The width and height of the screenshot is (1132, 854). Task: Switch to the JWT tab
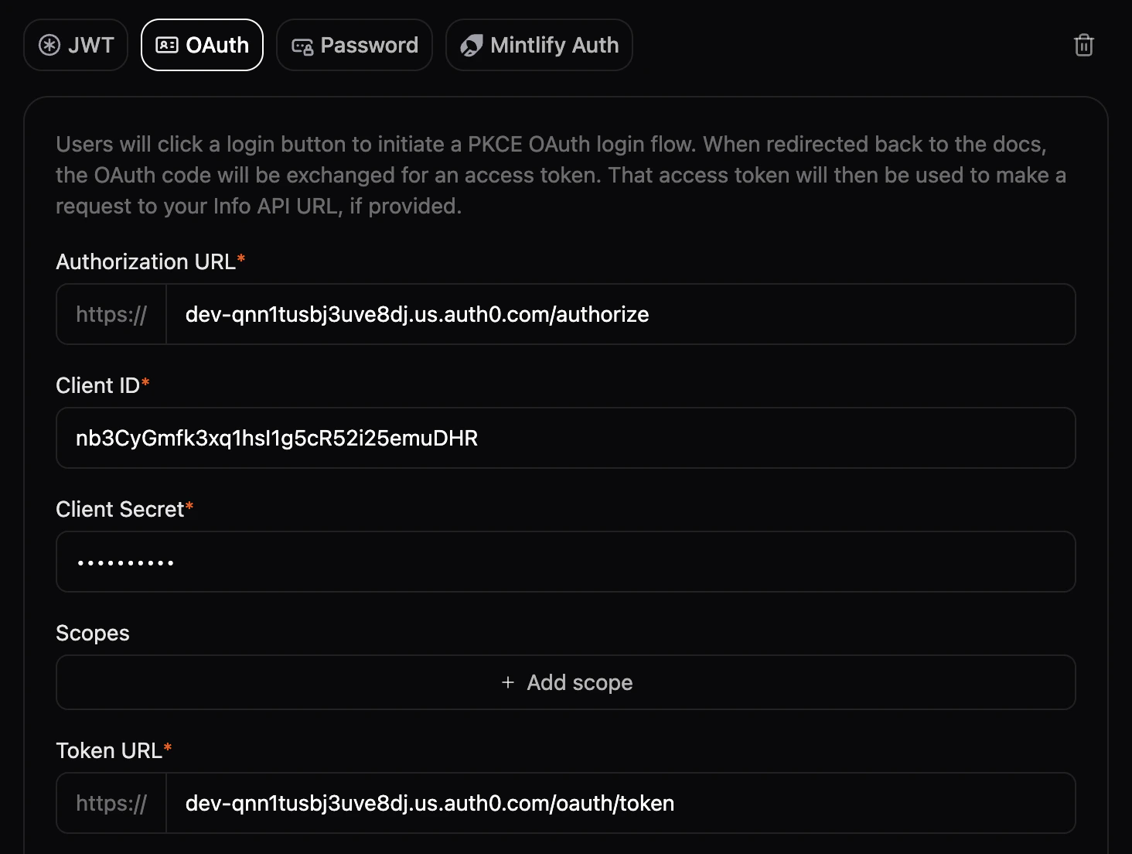pos(75,45)
